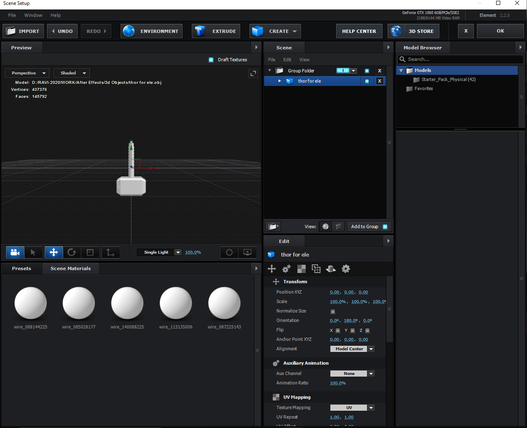Viewport: 527px width, 428px height.
Task: Open the HELP CENTER
Action: click(x=359, y=31)
